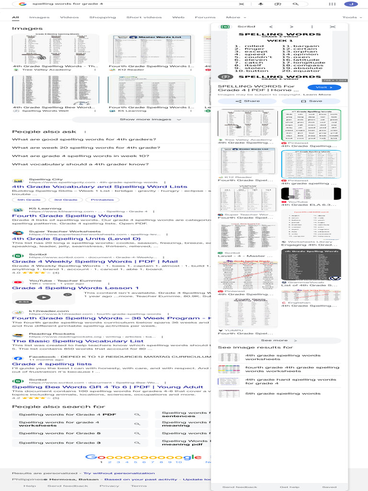
Task: Close the image preview panel
Action: click(x=333, y=27)
